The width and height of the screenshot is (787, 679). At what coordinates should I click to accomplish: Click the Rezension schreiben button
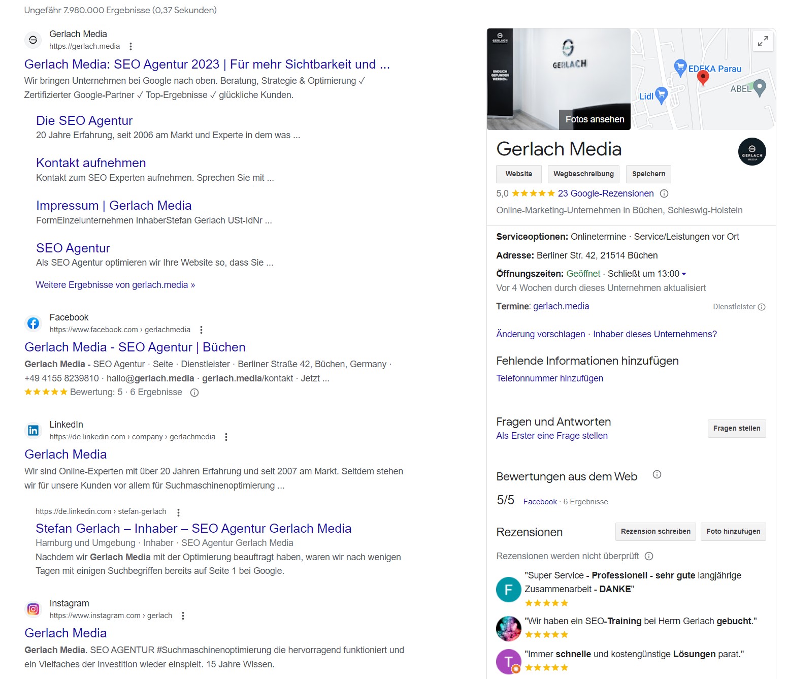click(655, 531)
